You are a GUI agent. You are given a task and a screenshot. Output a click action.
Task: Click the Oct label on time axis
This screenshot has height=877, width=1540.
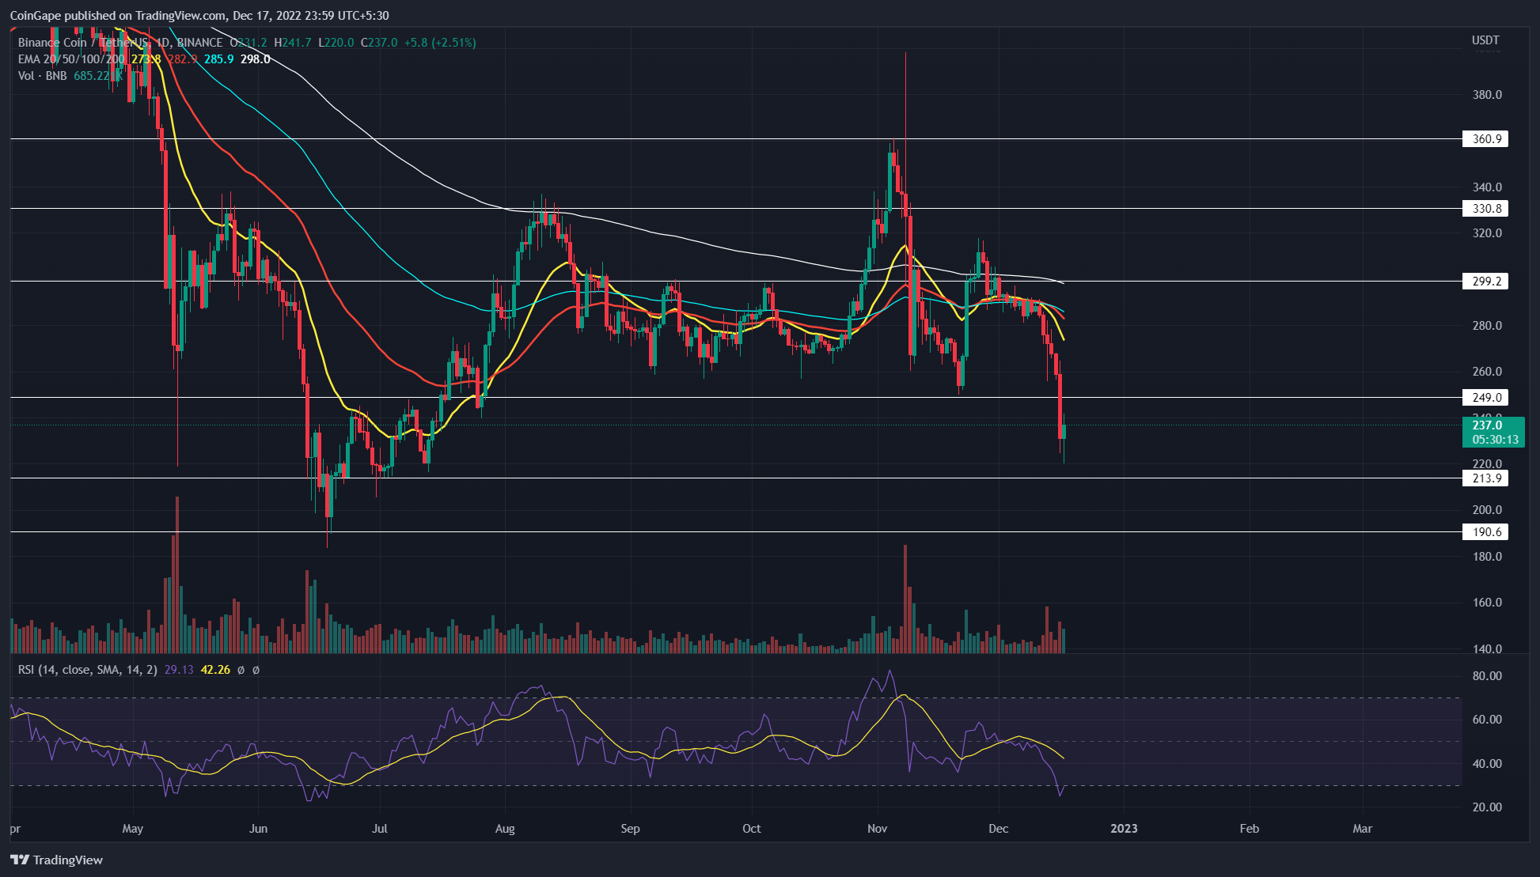click(752, 829)
